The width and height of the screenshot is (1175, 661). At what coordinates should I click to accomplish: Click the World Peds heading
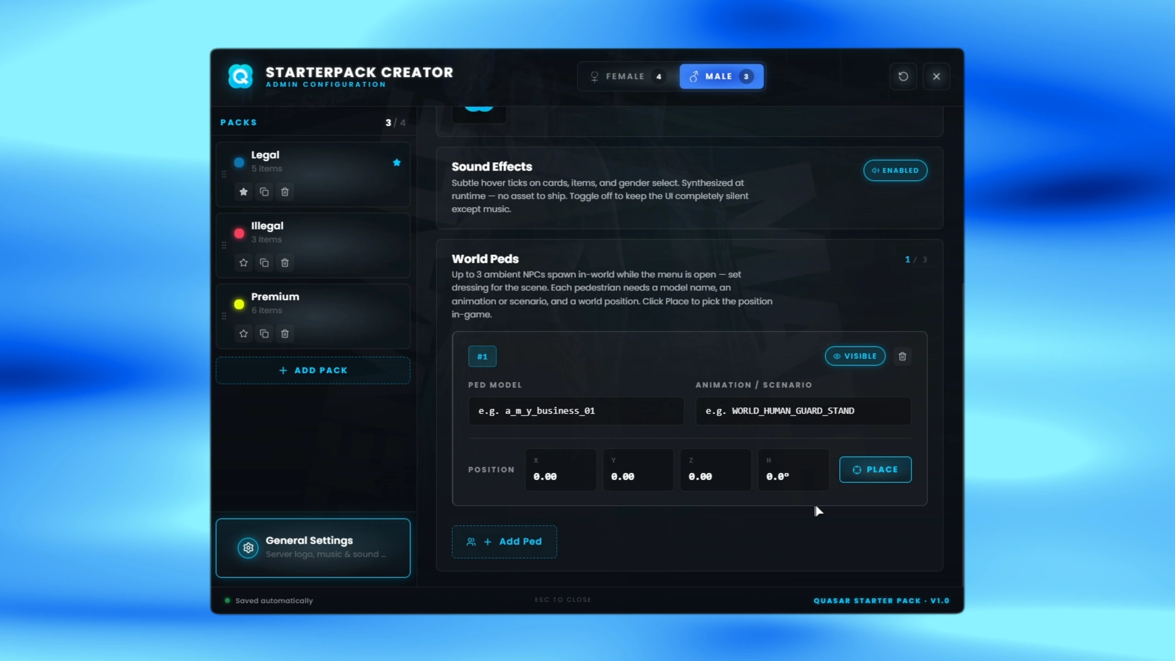(x=485, y=259)
